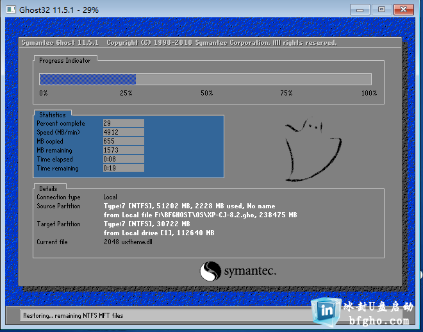Click the Time remaining value 0:19

pyautogui.click(x=123, y=168)
